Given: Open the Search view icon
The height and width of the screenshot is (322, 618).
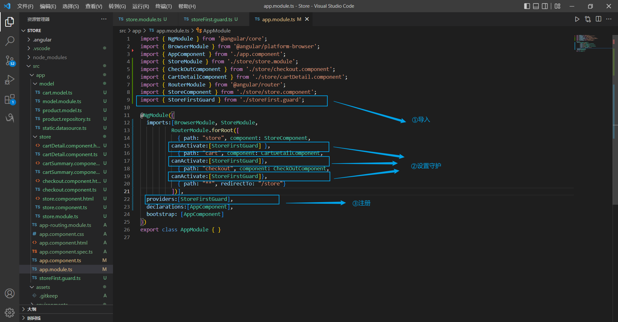Looking at the screenshot, I should [x=10, y=41].
